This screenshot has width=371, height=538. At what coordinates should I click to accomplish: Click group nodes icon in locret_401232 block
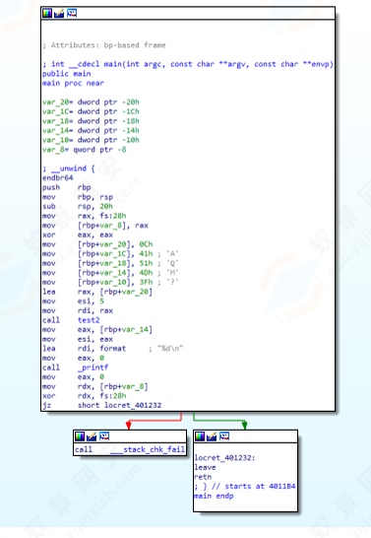click(224, 437)
